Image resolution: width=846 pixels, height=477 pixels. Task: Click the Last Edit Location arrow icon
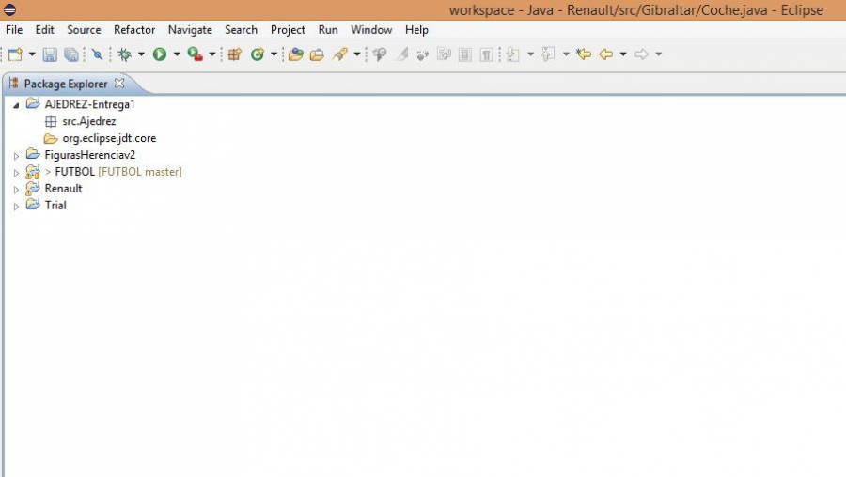tap(584, 54)
